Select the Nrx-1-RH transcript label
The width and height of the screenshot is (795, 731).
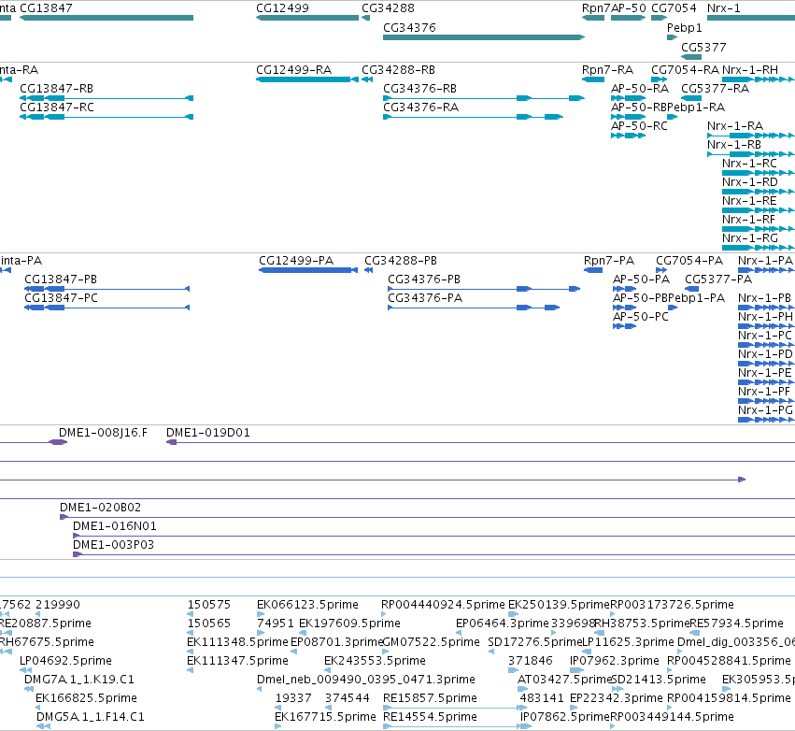(x=750, y=69)
